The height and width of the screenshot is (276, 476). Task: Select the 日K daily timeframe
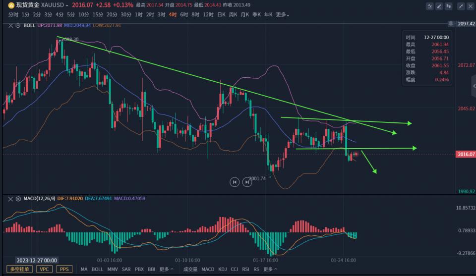222,15
